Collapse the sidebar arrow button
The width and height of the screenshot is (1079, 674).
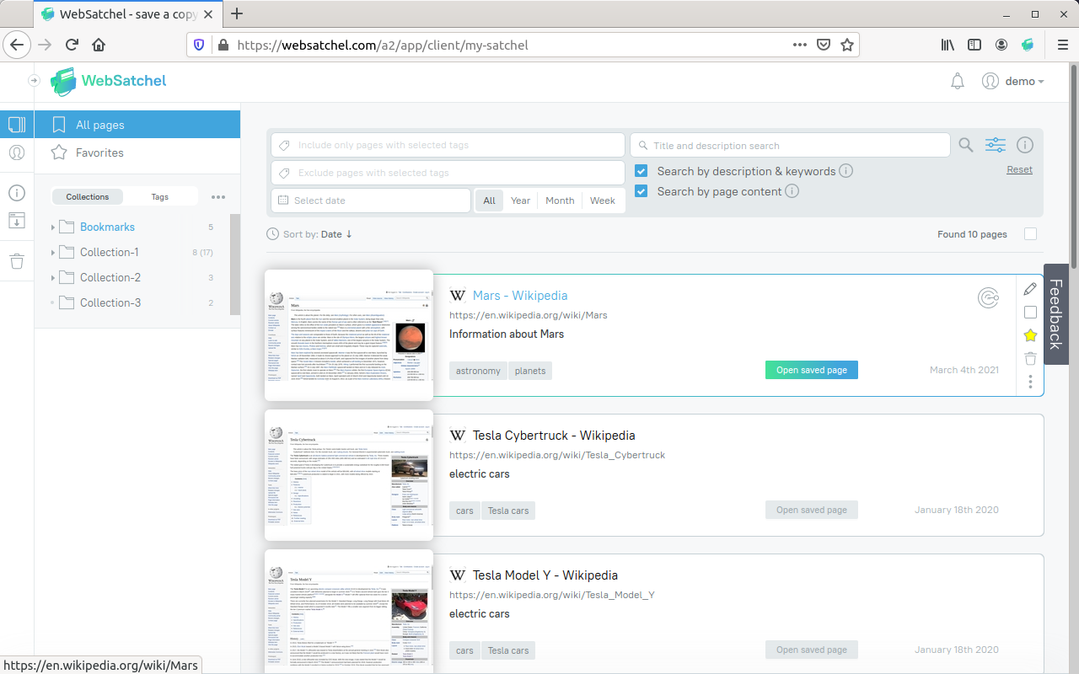34,81
